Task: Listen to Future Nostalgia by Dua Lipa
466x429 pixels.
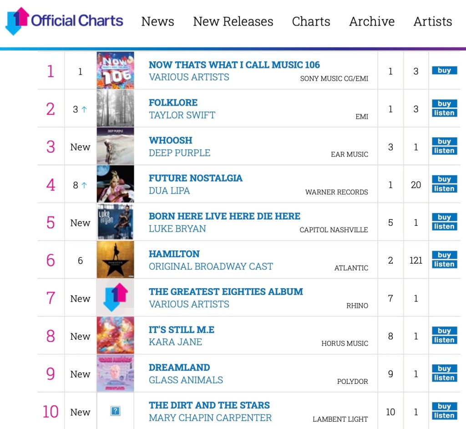Action: point(444,189)
